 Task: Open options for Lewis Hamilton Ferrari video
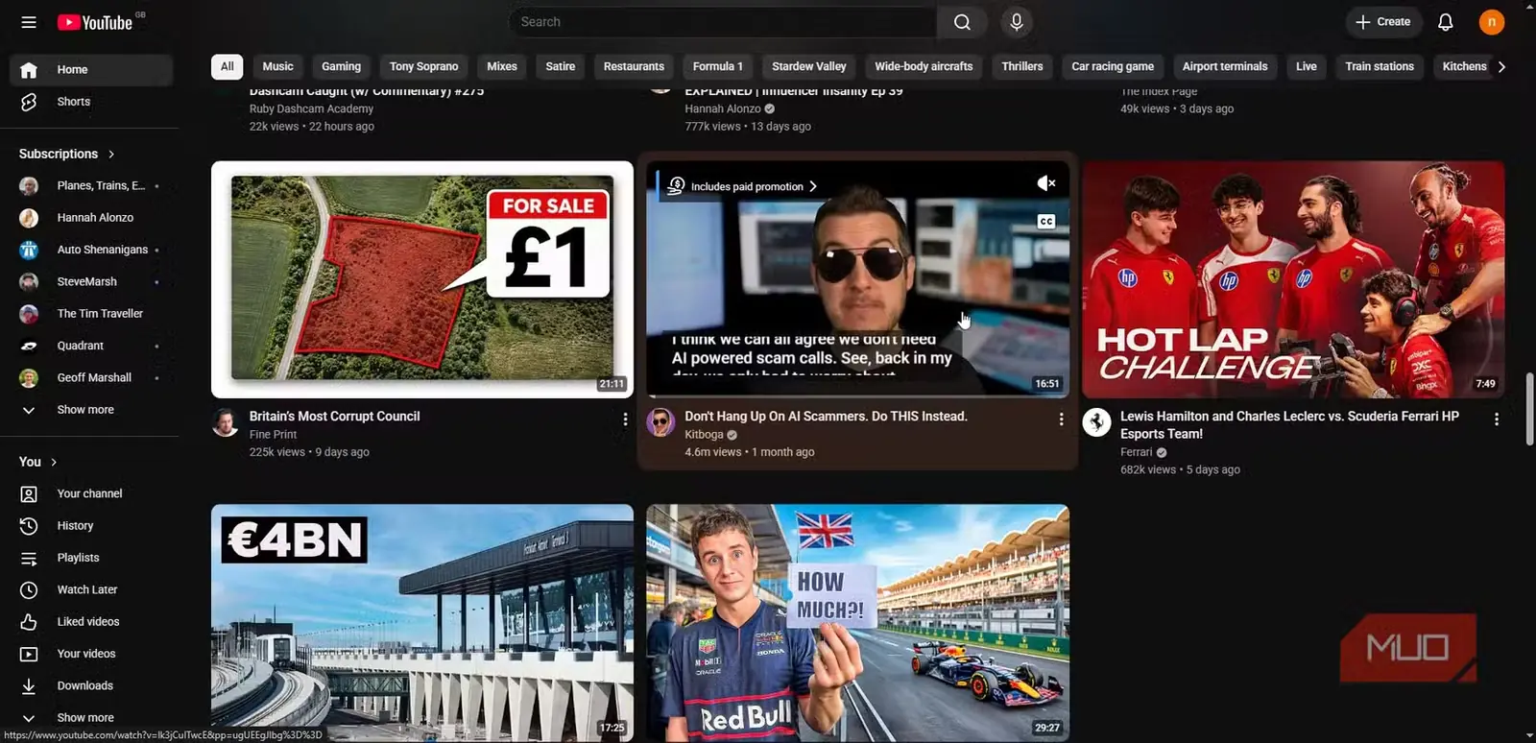point(1496,419)
